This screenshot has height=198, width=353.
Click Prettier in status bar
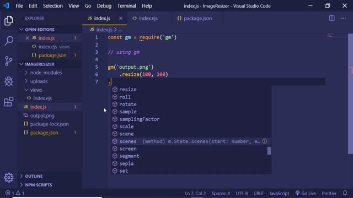point(329,193)
